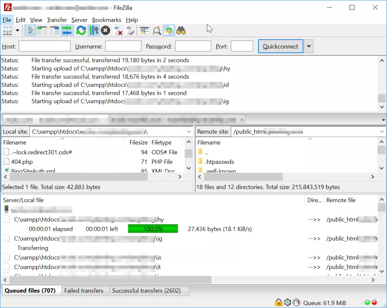Focus the Host input field
This screenshot has width=387, height=308.
click(45, 46)
